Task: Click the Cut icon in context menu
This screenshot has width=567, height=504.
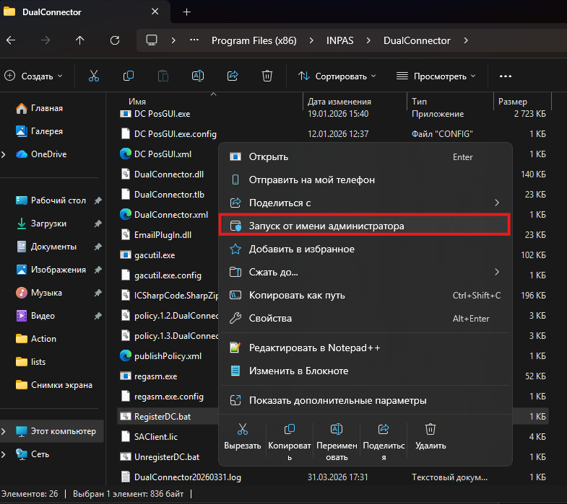Action: pyautogui.click(x=243, y=430)
